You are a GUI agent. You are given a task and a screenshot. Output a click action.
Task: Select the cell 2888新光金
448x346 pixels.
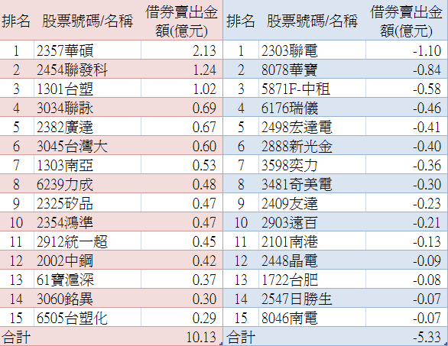tap(312, 146)
